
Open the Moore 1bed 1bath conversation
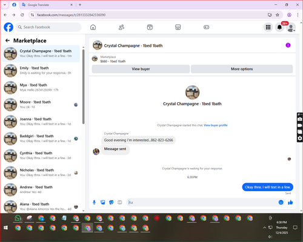point(41,105)
